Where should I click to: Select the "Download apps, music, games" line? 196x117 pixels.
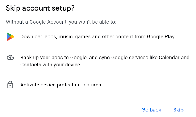coord(97,36)
